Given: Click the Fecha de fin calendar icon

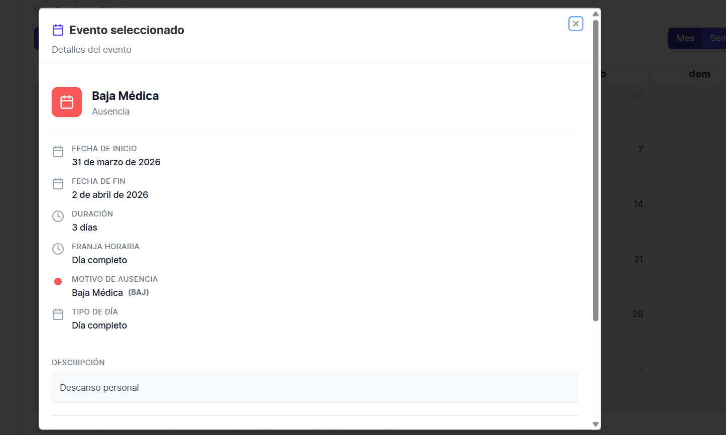Looking at the screenshot, I should point(58,184).
